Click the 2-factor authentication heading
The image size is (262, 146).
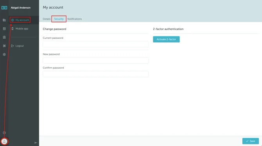click(168, 29)
